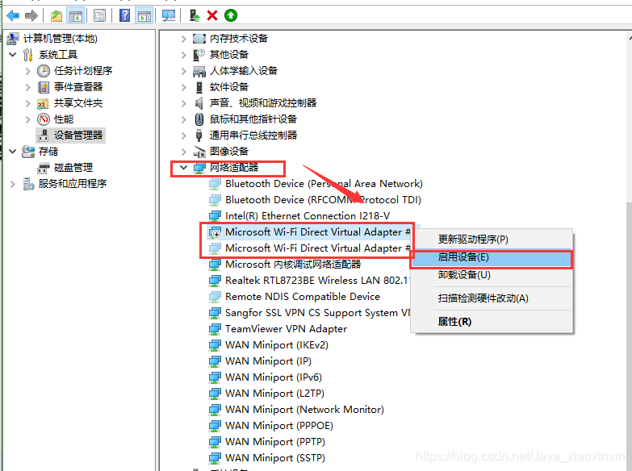This screenshot has width=632, height=471.
Task: Select Microsoft 内核调试网络适配器
Action: pos(293,265)
